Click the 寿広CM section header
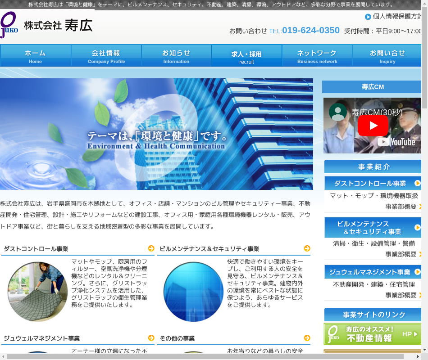This screenshot has height=360, width=428. coord(372,87)
